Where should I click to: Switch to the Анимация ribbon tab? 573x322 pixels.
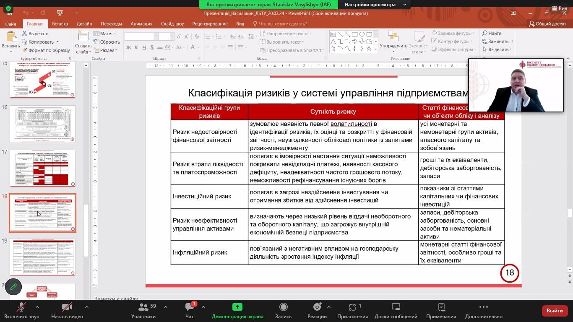click(x=141, y=24)
